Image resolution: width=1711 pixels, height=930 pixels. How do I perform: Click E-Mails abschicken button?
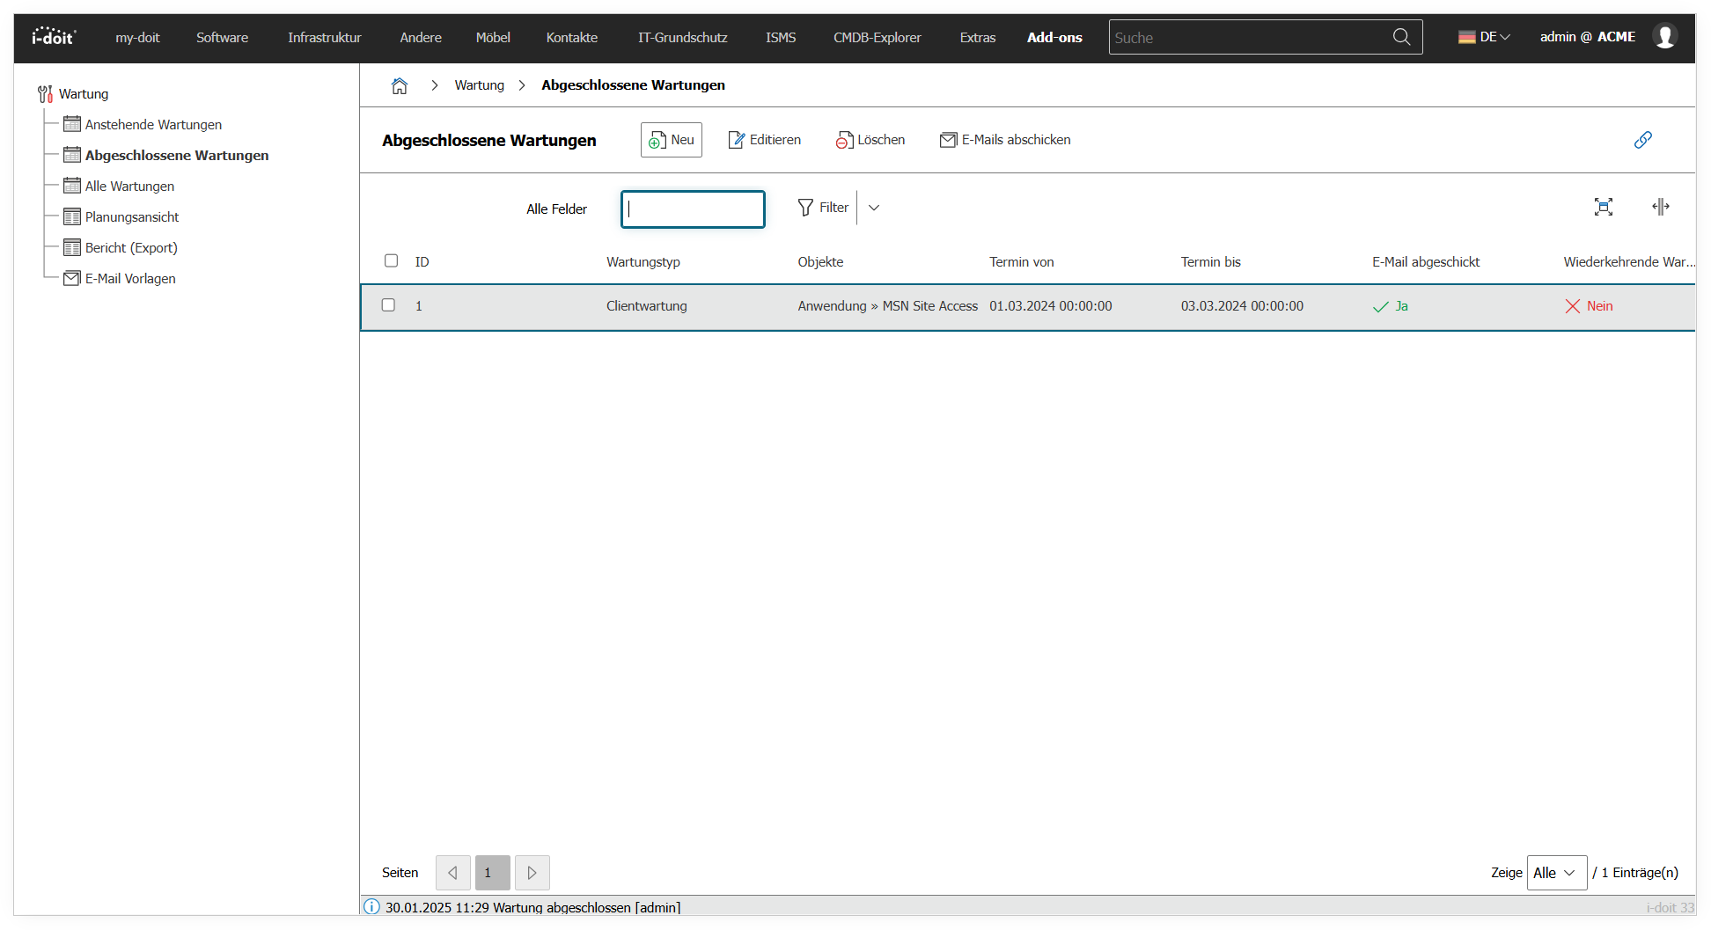[1005, 140]
